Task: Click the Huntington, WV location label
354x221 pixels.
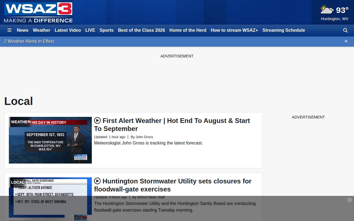Action: pos(335,19)
